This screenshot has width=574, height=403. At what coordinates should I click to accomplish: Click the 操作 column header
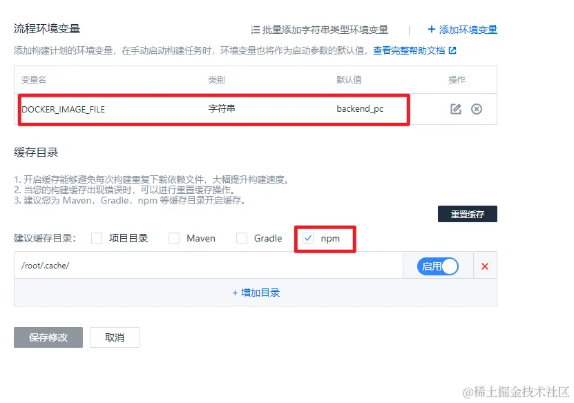pyautogui.click(x=457, y=80)
